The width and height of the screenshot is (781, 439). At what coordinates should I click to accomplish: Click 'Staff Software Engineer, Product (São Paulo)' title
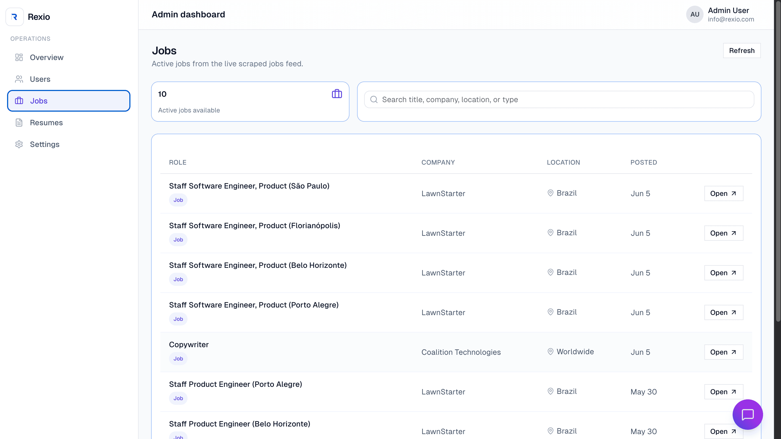click(249, 186)
